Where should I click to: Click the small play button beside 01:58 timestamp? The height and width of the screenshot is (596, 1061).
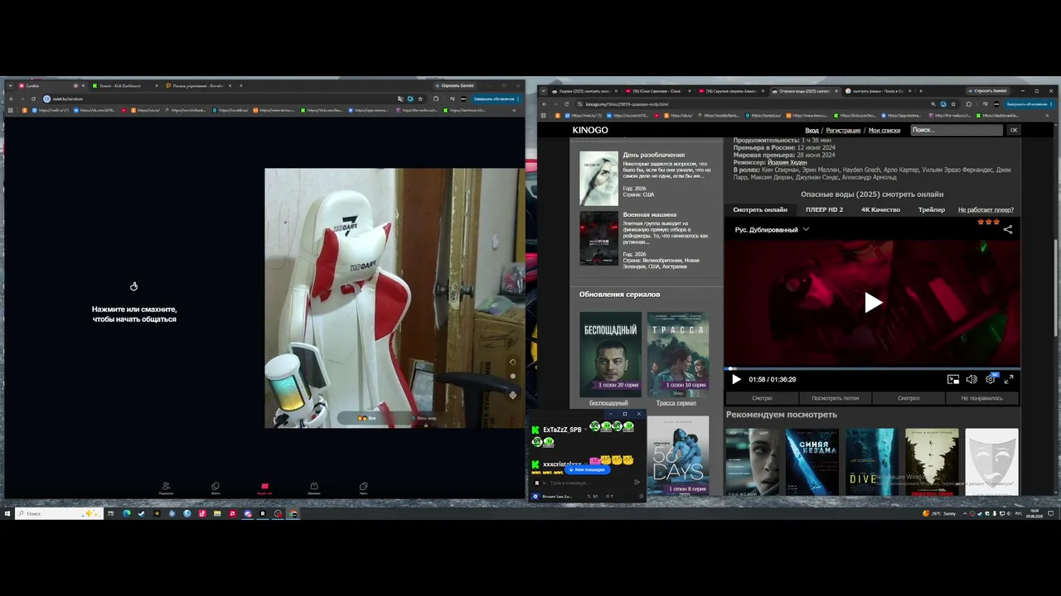point(736,379)
